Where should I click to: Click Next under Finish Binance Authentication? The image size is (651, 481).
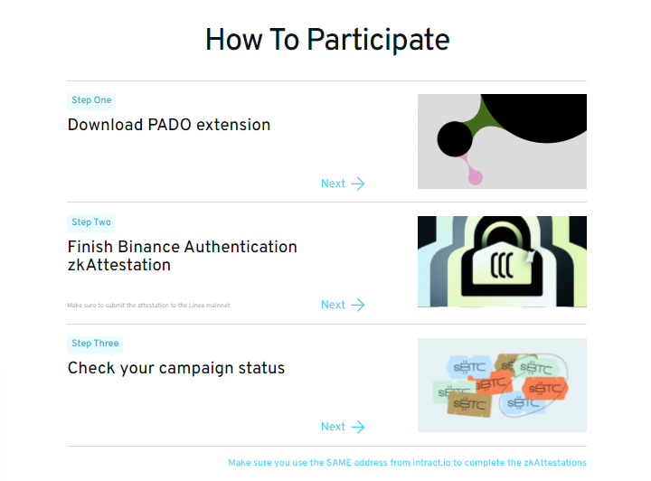[x=333, y=305]
